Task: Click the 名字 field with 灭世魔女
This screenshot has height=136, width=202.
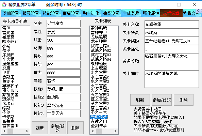Action: tap(64, 24)
